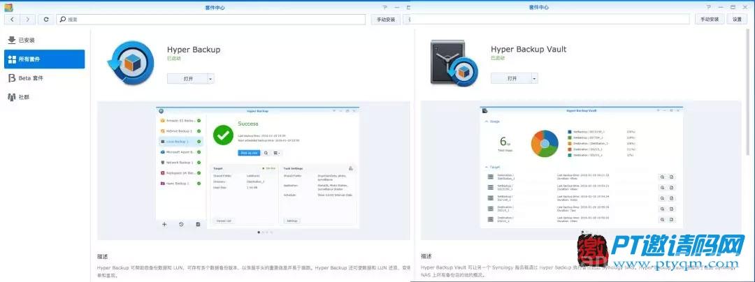
Task: Click the Hyper Backup description paragraph
Action: [254, 272]
